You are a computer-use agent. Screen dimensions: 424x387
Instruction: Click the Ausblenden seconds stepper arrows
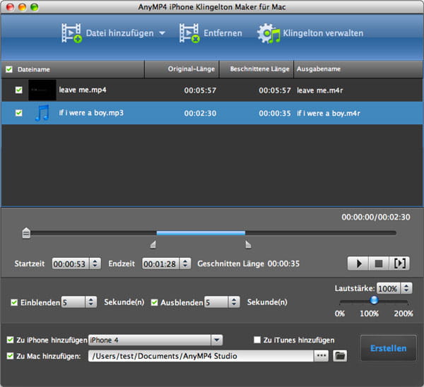tap(234, 302)
